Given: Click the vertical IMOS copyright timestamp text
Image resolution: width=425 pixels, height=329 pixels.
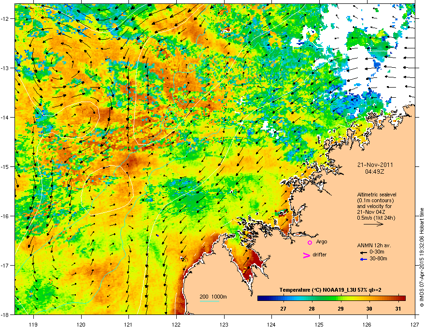Looking at the screenshot, I should click(422, 257).
